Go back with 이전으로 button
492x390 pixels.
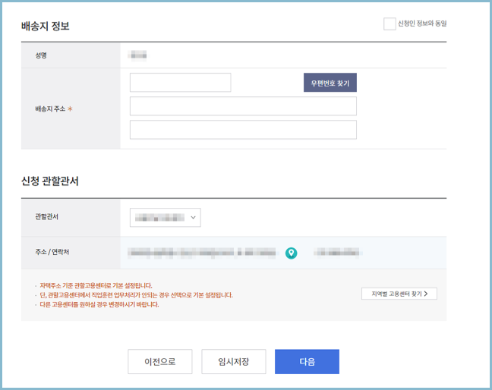[160, 362]
